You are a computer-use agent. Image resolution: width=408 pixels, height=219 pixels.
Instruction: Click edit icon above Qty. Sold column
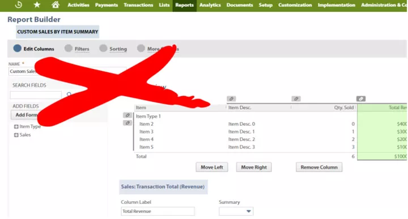(x=296, y=98)
